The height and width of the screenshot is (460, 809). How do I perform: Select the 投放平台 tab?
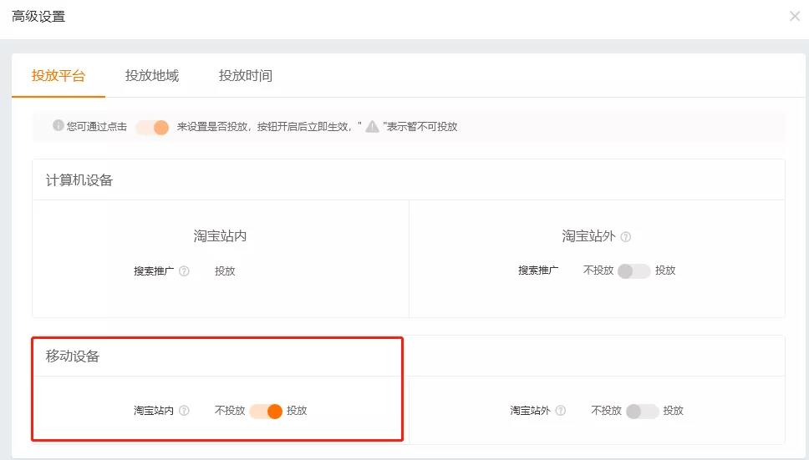click(59, 76)
